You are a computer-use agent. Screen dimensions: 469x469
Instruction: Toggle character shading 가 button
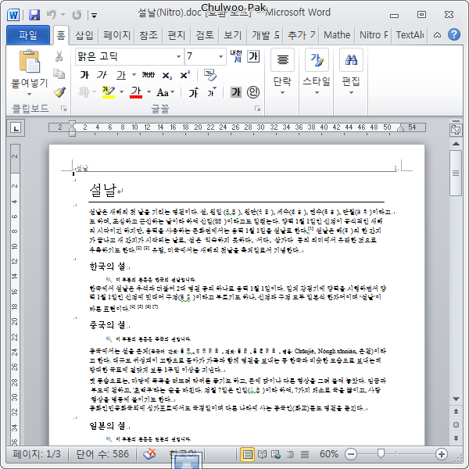click(x=236, y=92)
